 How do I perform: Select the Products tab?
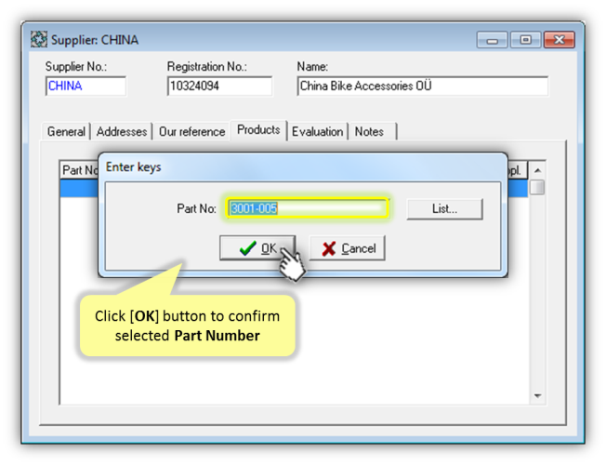[258, 130]
